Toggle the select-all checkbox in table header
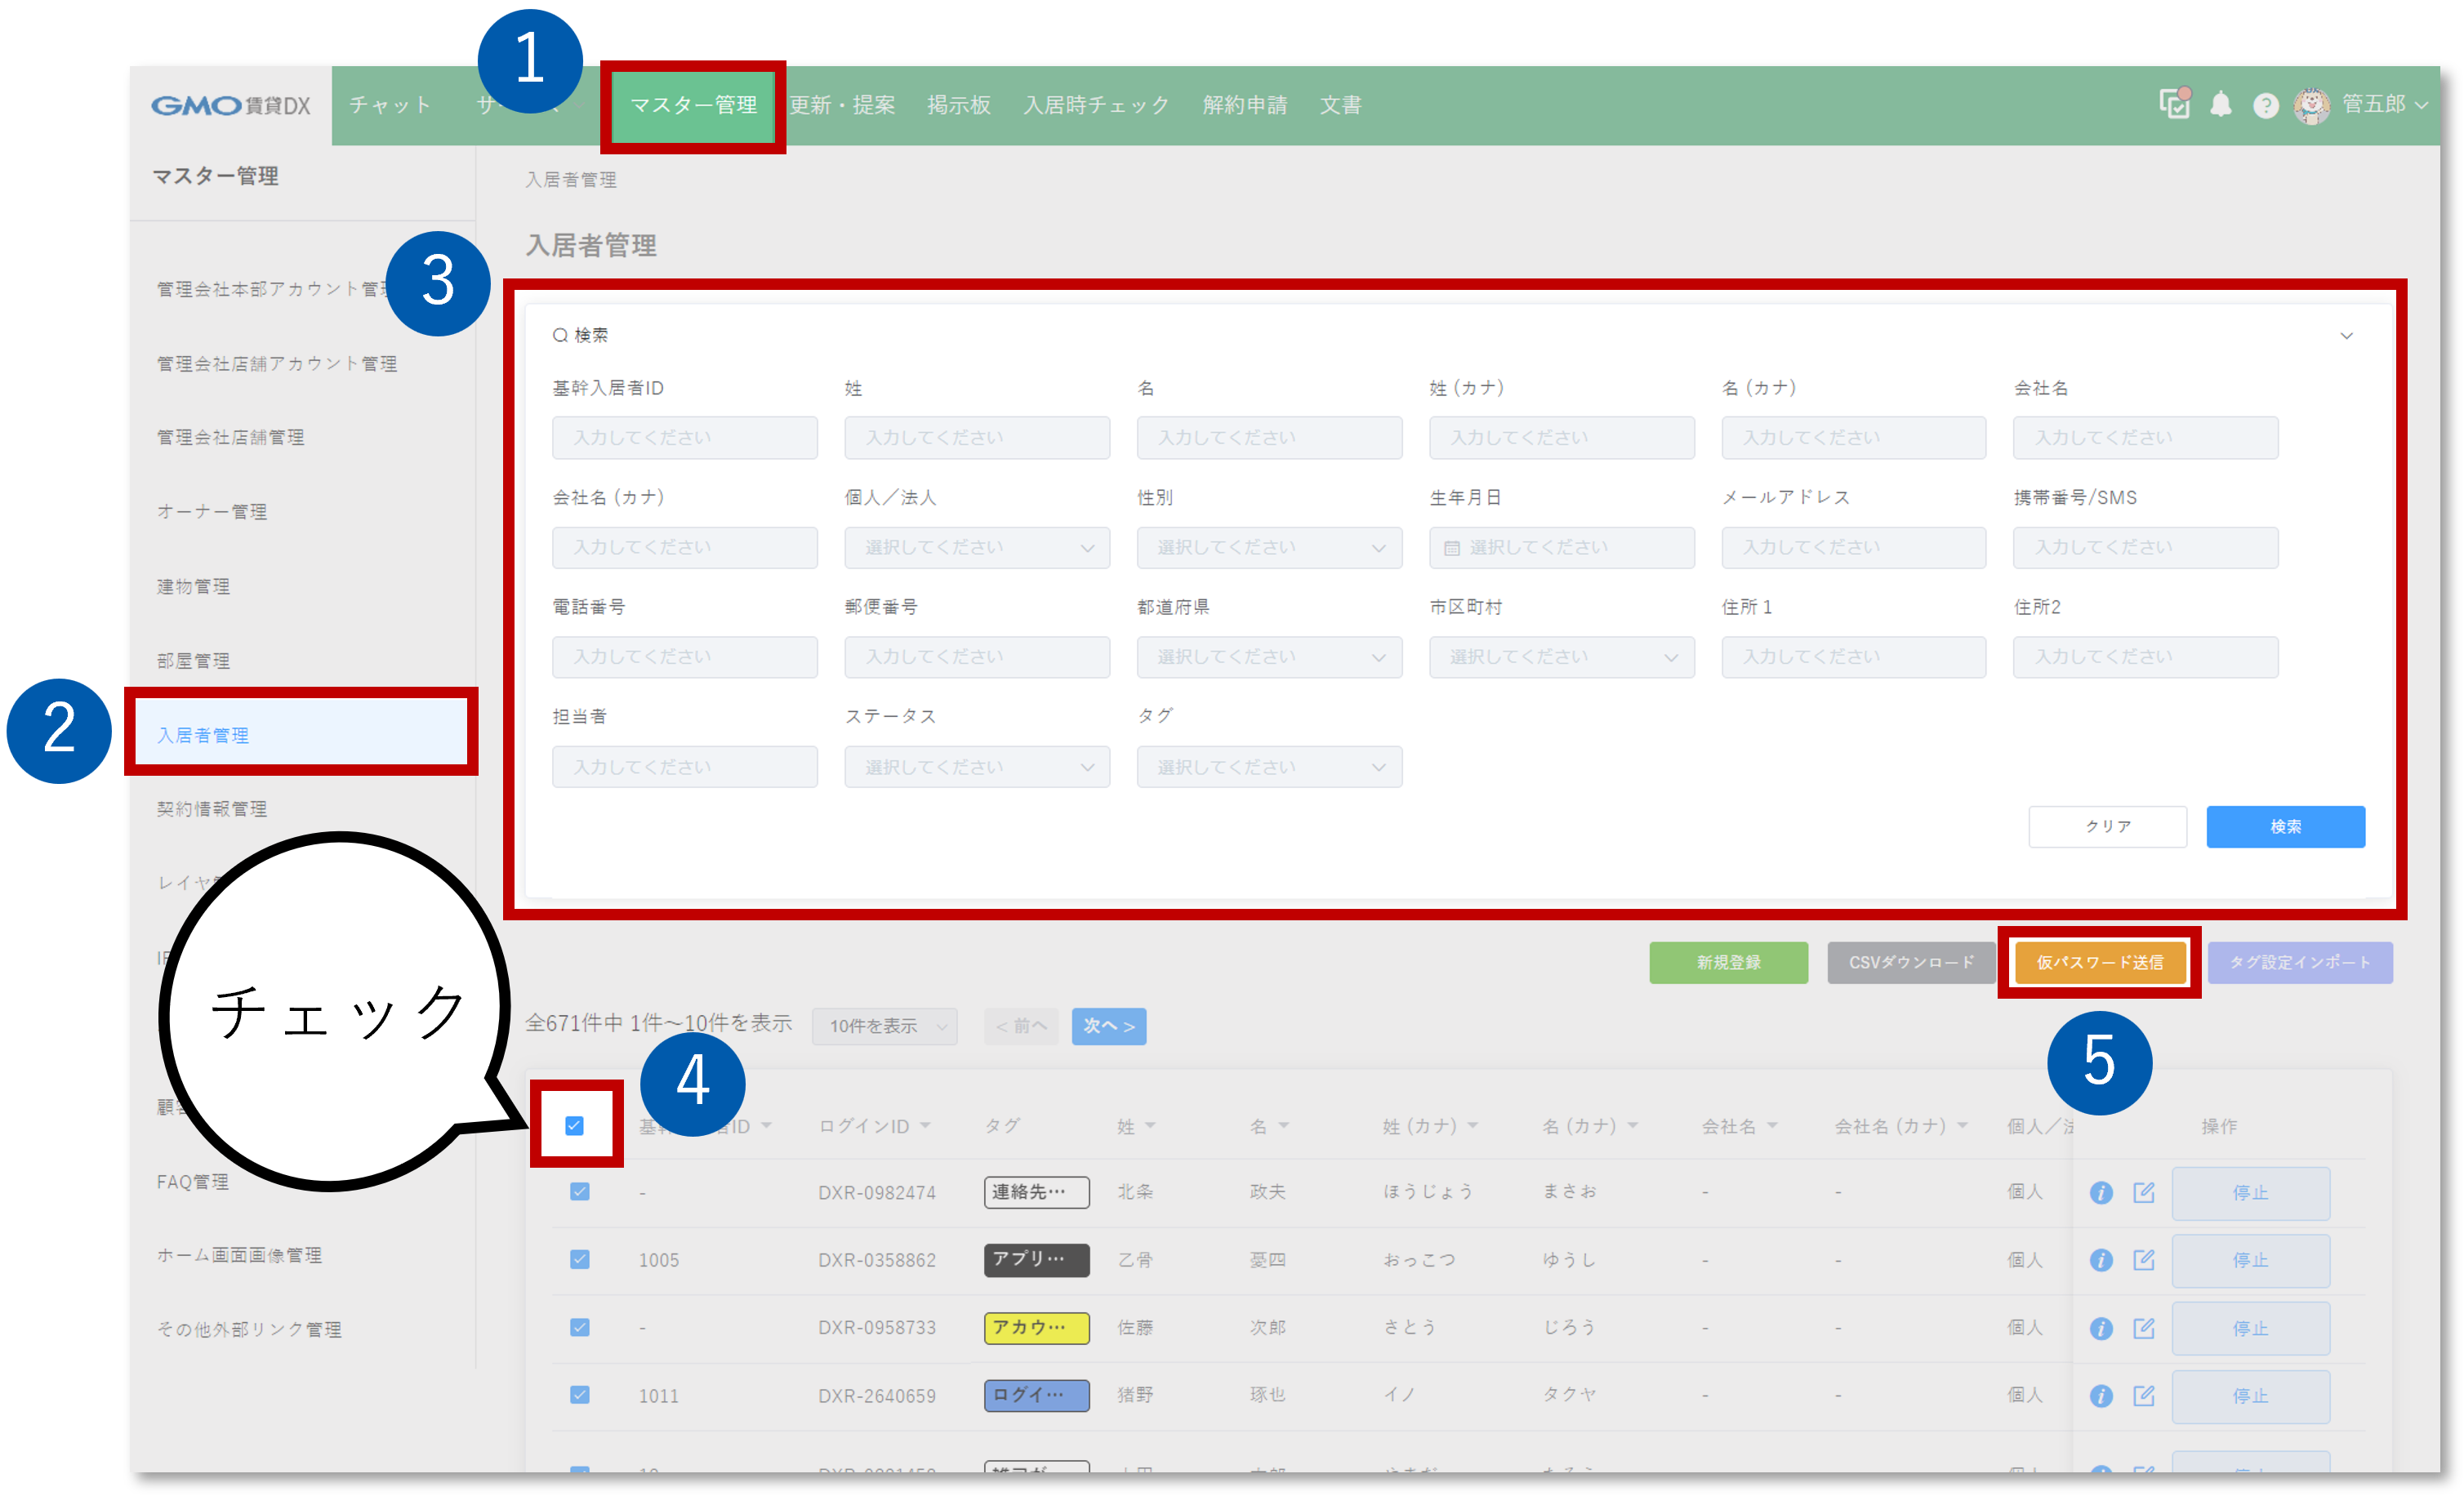The width and height of the screenshot is (2464, 1496). pos(574,1126)
